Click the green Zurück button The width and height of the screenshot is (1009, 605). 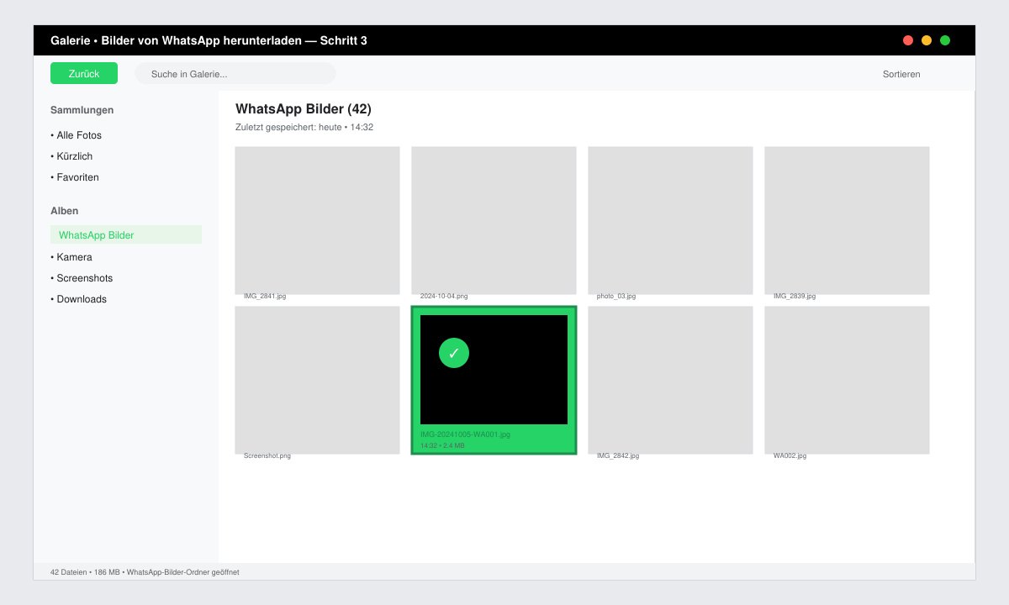pos(84,73)
